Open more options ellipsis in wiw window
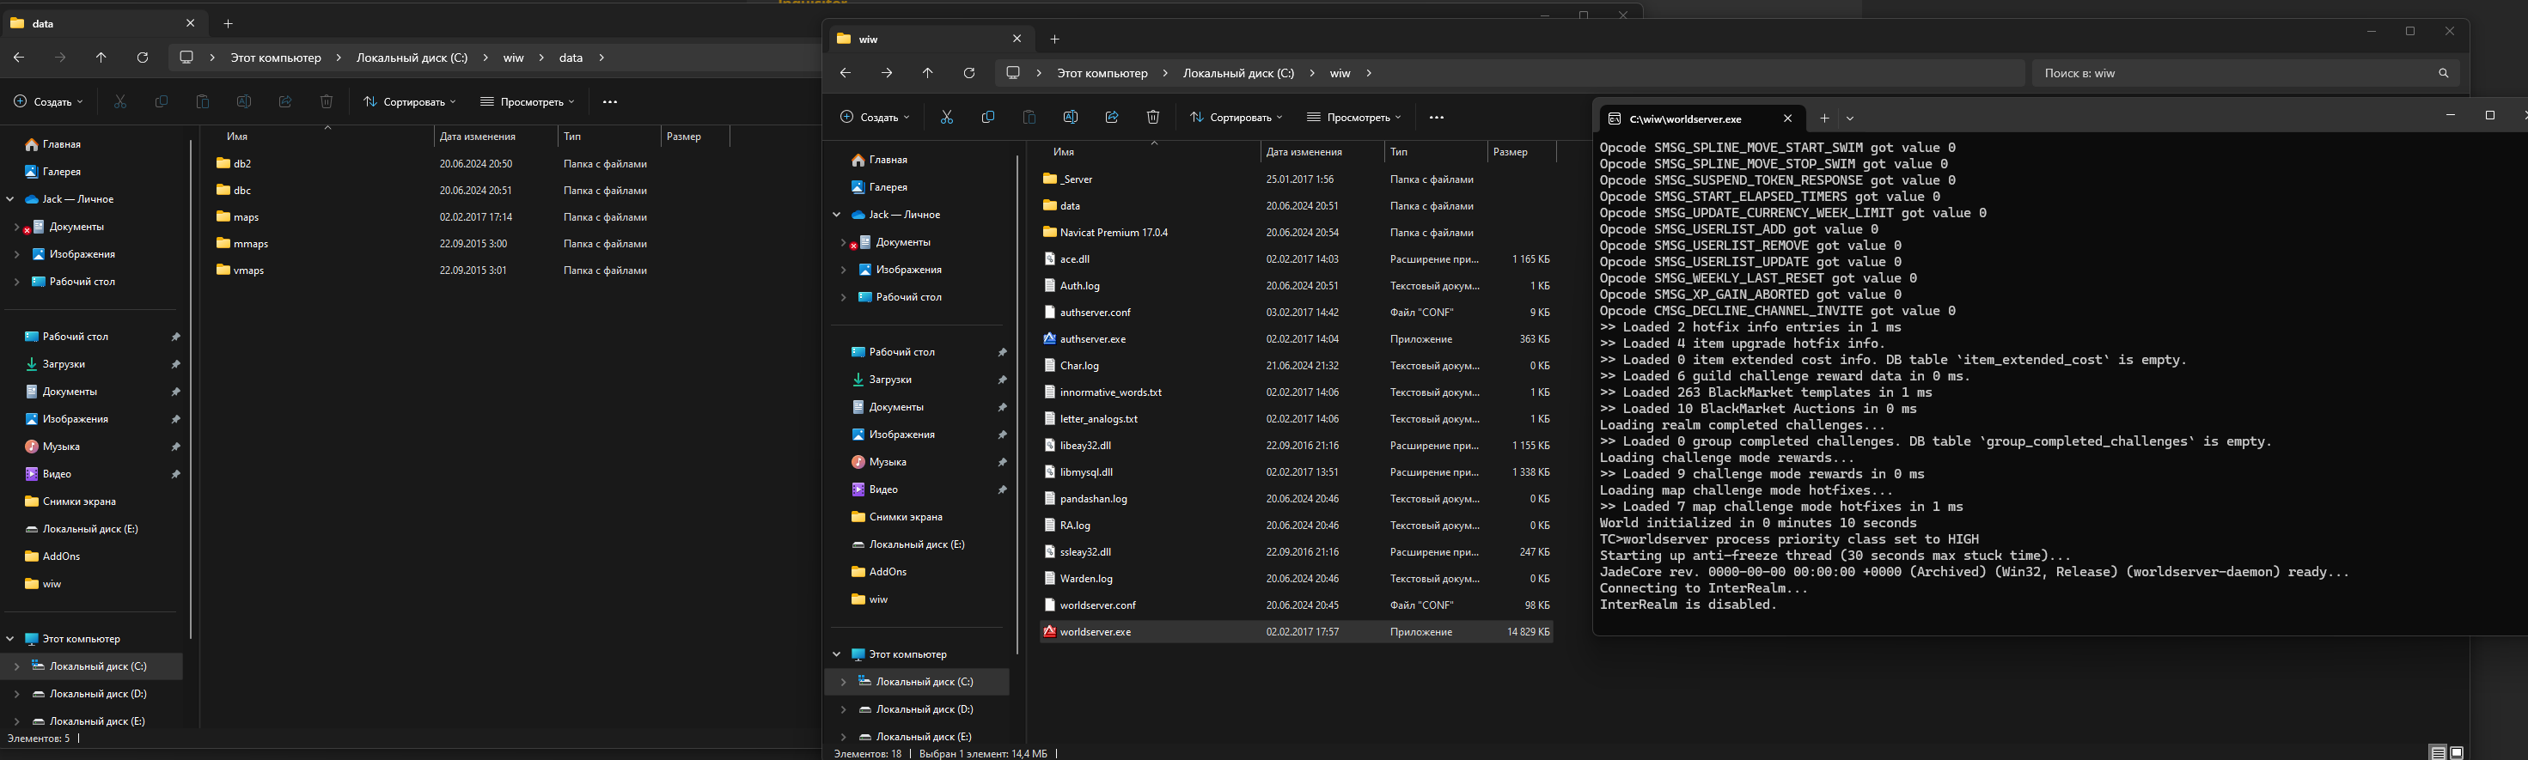The image size is (2528, 760). pyautogui.click(x=1437, y=118)
